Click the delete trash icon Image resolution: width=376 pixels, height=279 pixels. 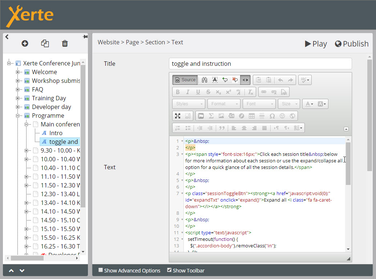coord(65,43)
